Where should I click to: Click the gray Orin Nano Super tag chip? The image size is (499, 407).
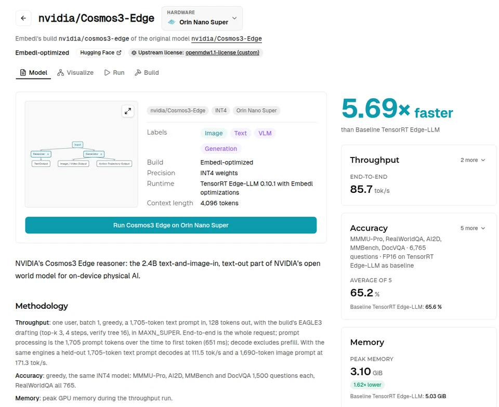coord(256,110)
